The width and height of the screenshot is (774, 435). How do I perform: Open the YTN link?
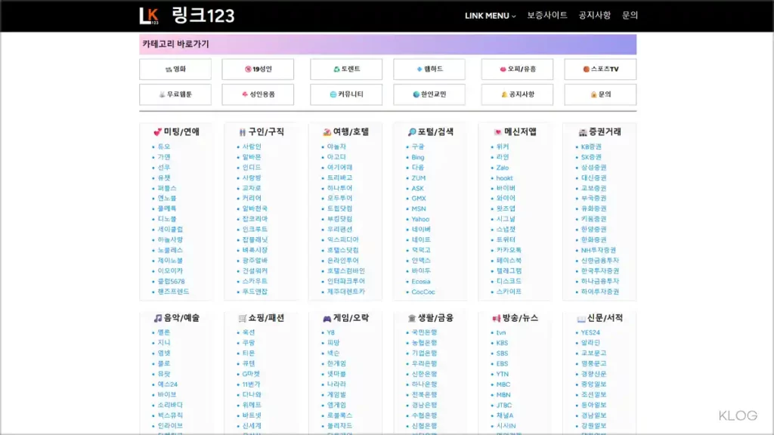pyautogui.click(x=502, y=375)
